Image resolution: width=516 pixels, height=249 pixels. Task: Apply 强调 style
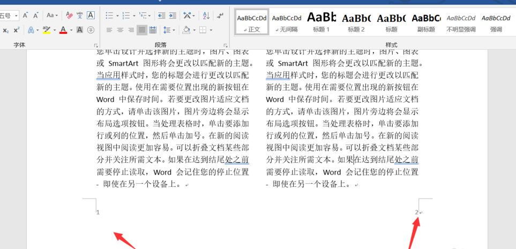point(496,22)
